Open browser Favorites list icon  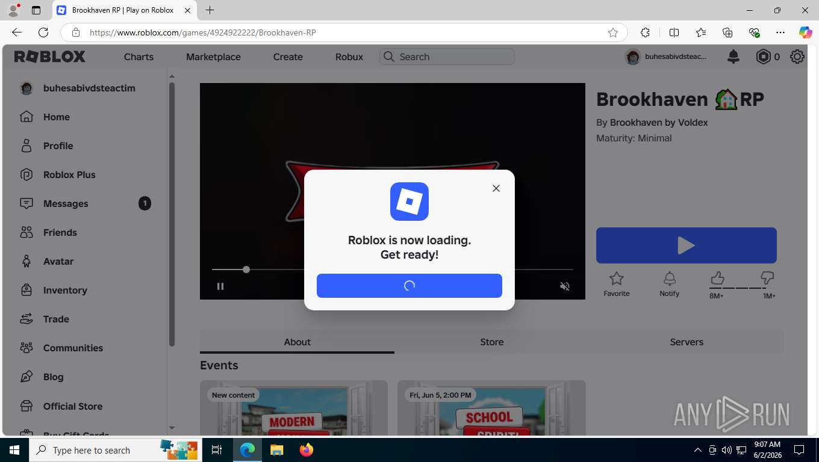click(x=701, y=32)
